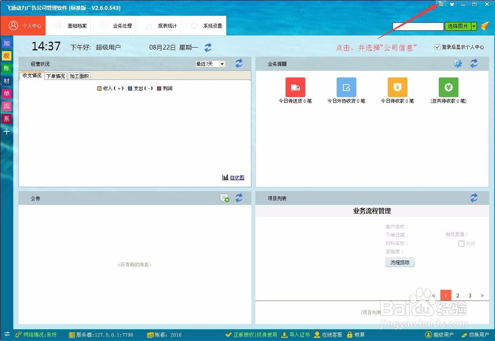Add a new announcement in 公告 panel
495x341 pixels.
tap(225, 198)
